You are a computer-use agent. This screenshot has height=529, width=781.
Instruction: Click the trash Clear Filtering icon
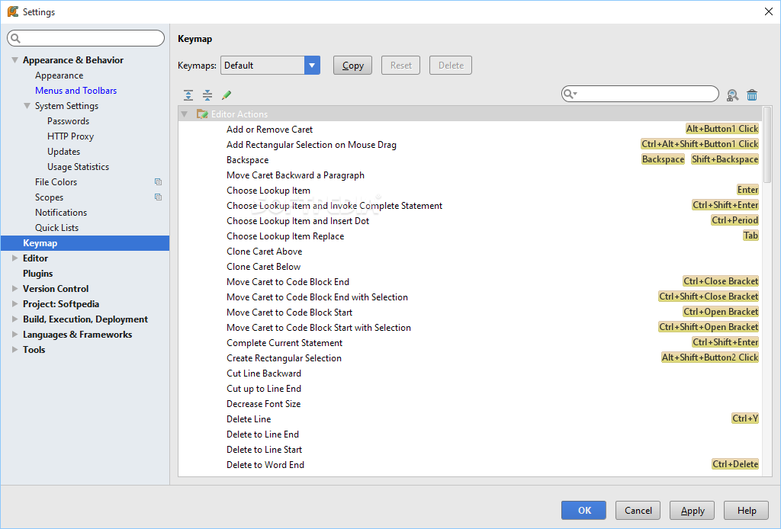pyautogui.click(x=752, y=95)
